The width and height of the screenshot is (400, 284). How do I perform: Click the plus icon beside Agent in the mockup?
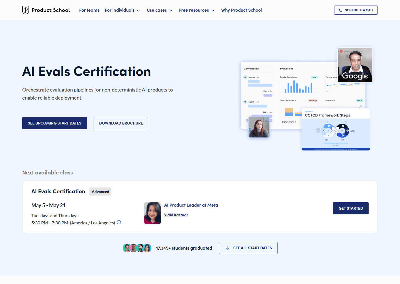[246, 77]
